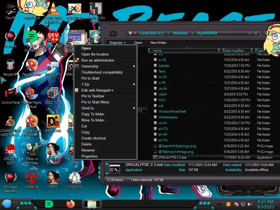Select Open file location in context menu
The height and width of the screenshot is (210, 280).
[x=106, y=54]
